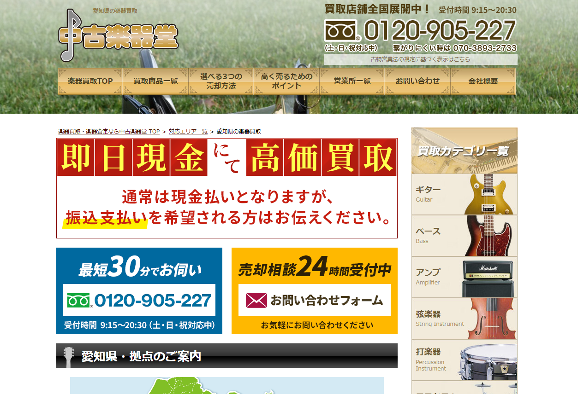Click breadcrumb text 愛知県の楽器買取
The width and height of the screenshot is (578, 394).
(x=239, y=132)
